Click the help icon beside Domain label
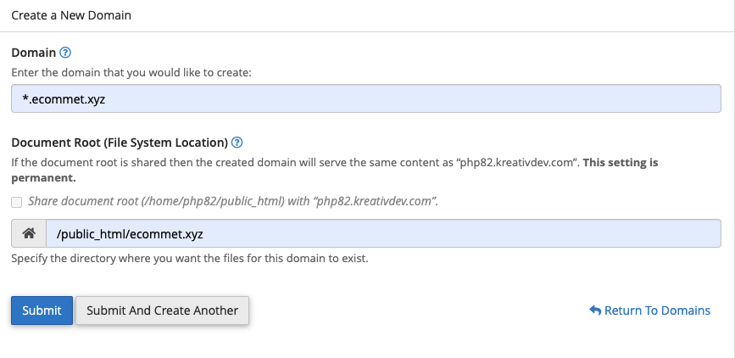The image size is (735, 358). point(65,53)
